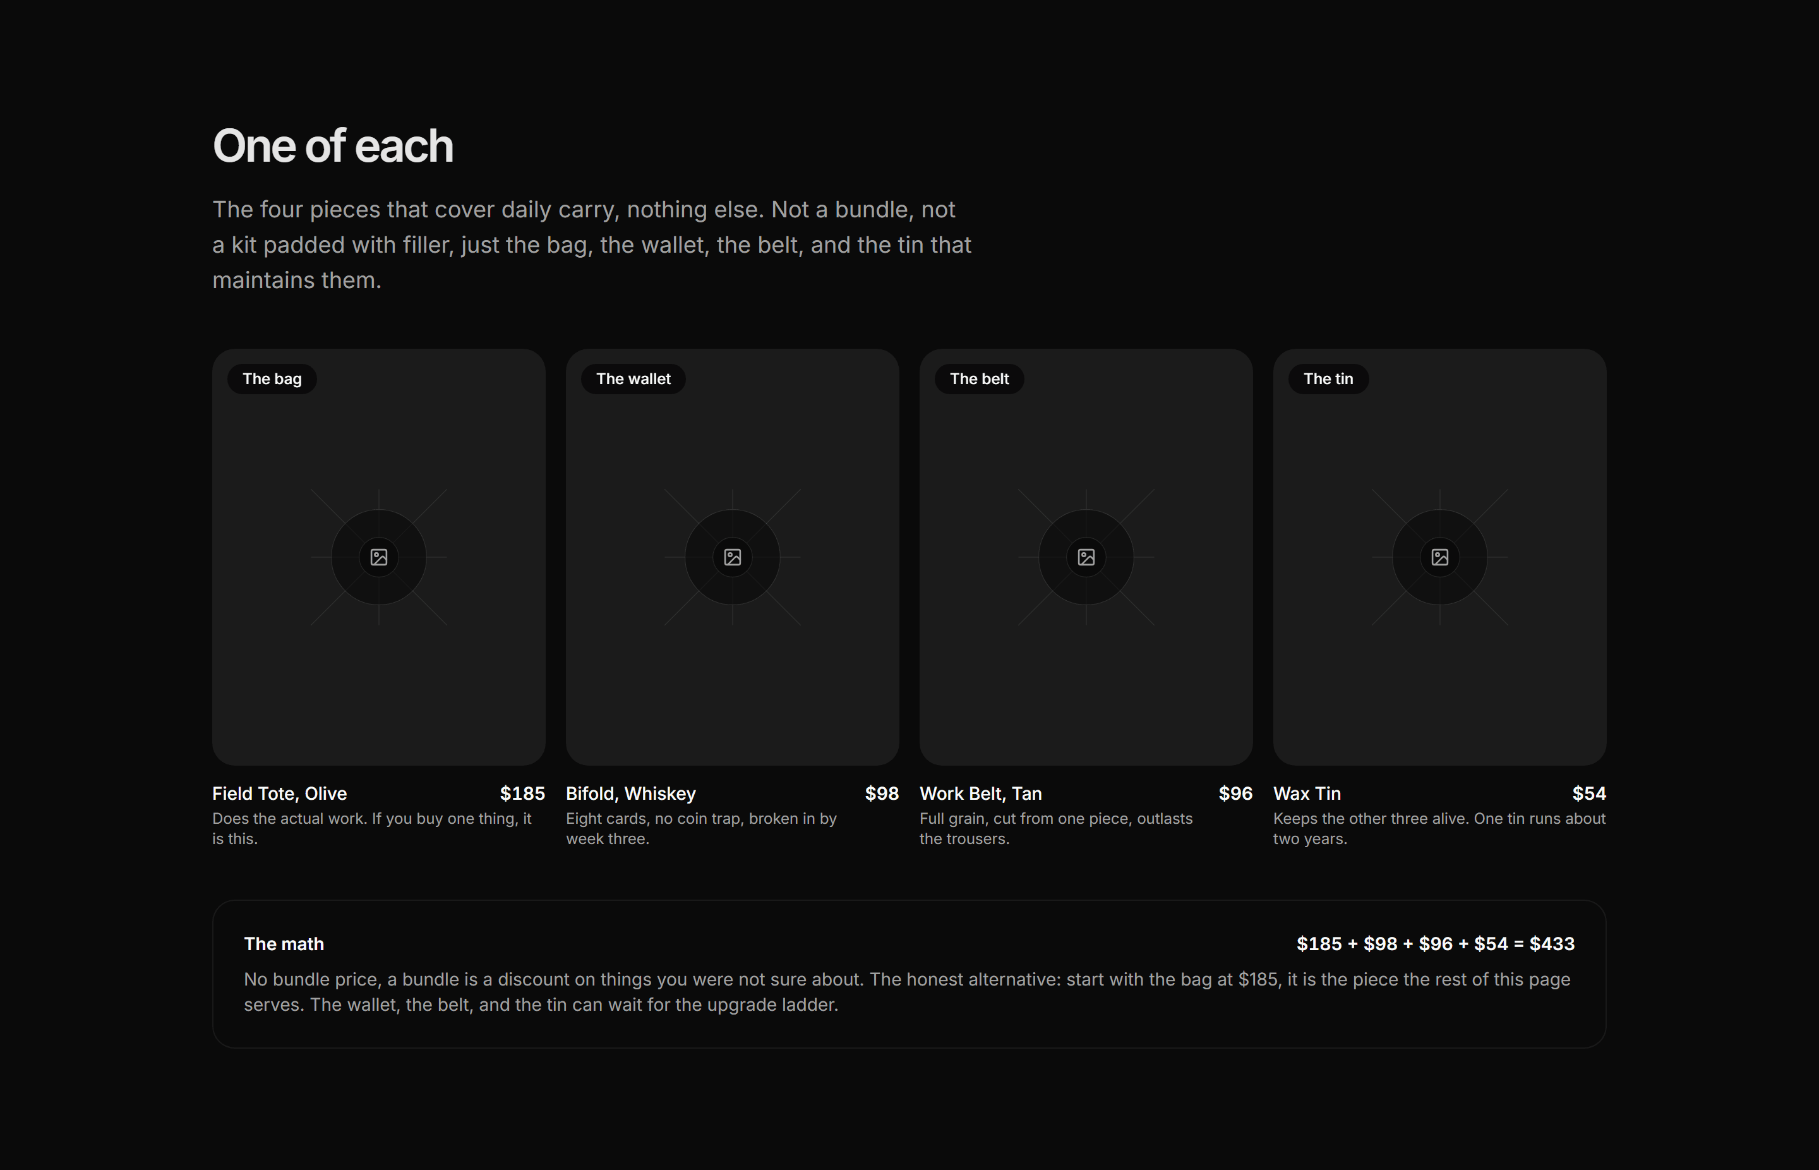Viewport: 1819px width, 1170px height.
Task: Select the 'The belt' badge label
Action: pos(979,378)
